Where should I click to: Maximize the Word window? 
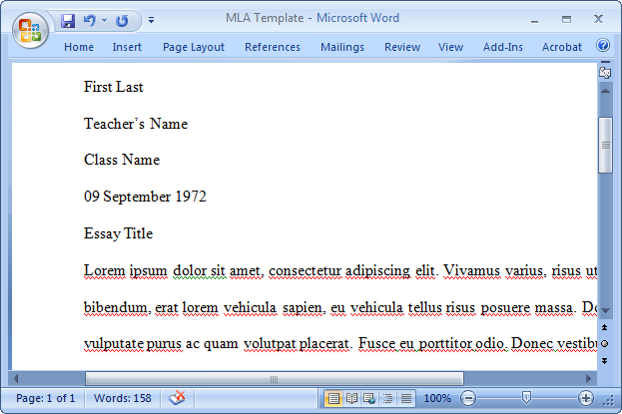click(566, 19)
